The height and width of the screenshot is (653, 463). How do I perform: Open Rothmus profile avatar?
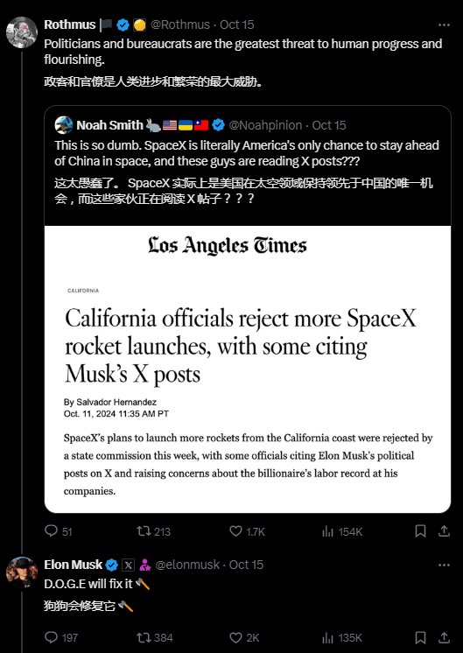click(x=22, y=32)
